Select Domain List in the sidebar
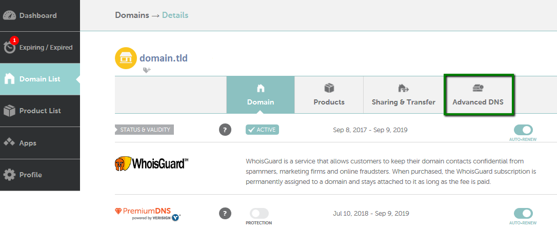 (40, 79)
